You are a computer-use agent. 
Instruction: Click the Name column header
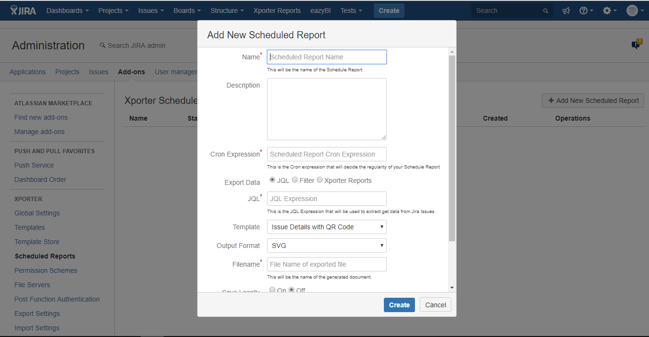138,118
